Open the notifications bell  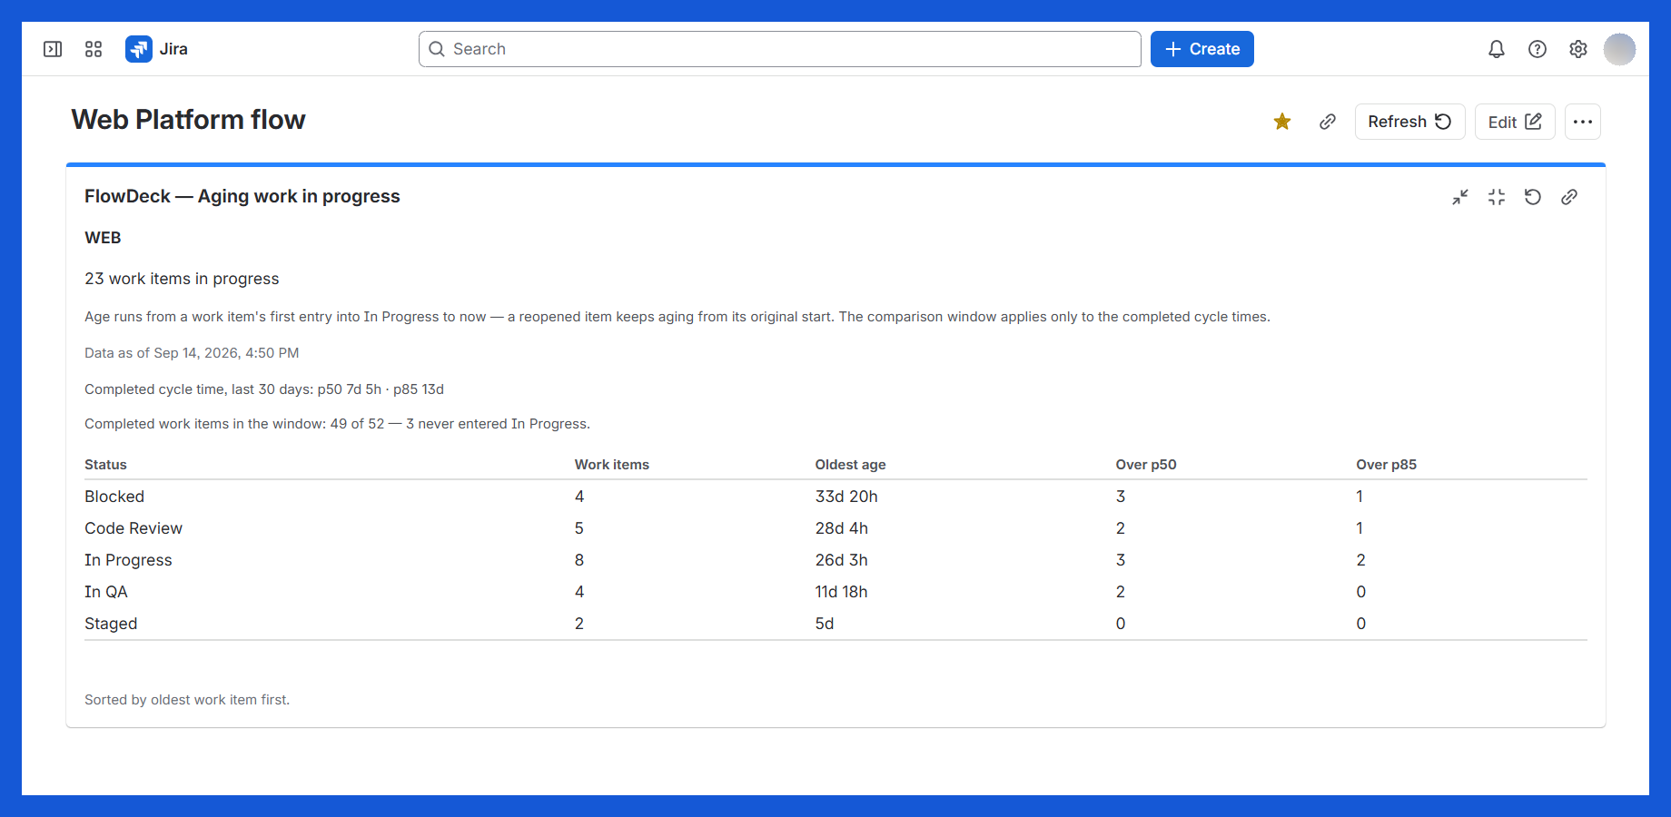click(x=1497, y=49)
